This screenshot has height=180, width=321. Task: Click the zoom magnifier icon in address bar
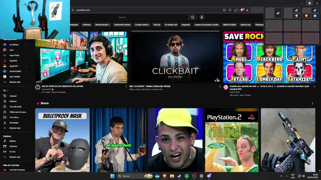230,10
